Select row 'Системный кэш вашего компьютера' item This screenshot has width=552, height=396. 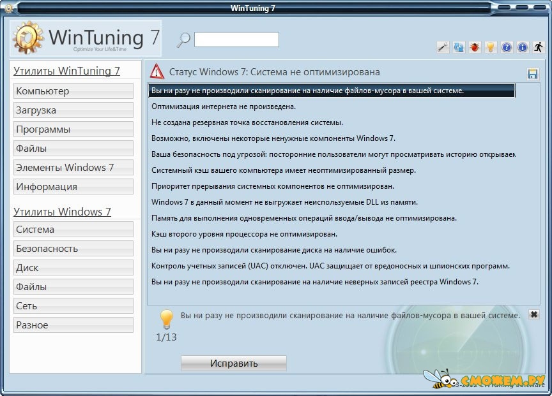[332, 170]
